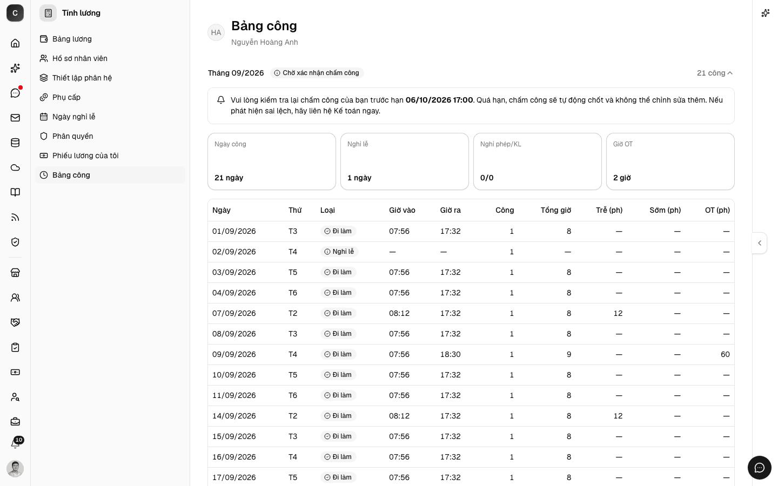Open the RSS feed icon
Image resolution: width=778 pixels, height=486 pixels.
pos(15,217)
